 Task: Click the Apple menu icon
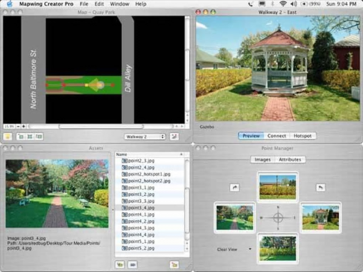[10, 4]
